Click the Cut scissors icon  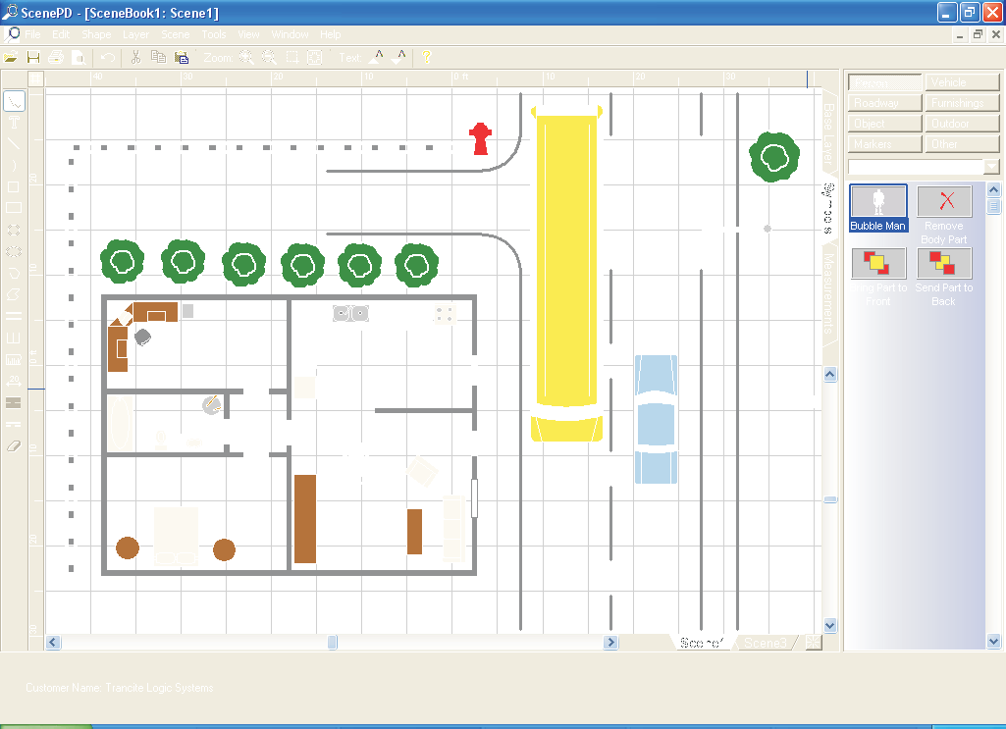135,58
